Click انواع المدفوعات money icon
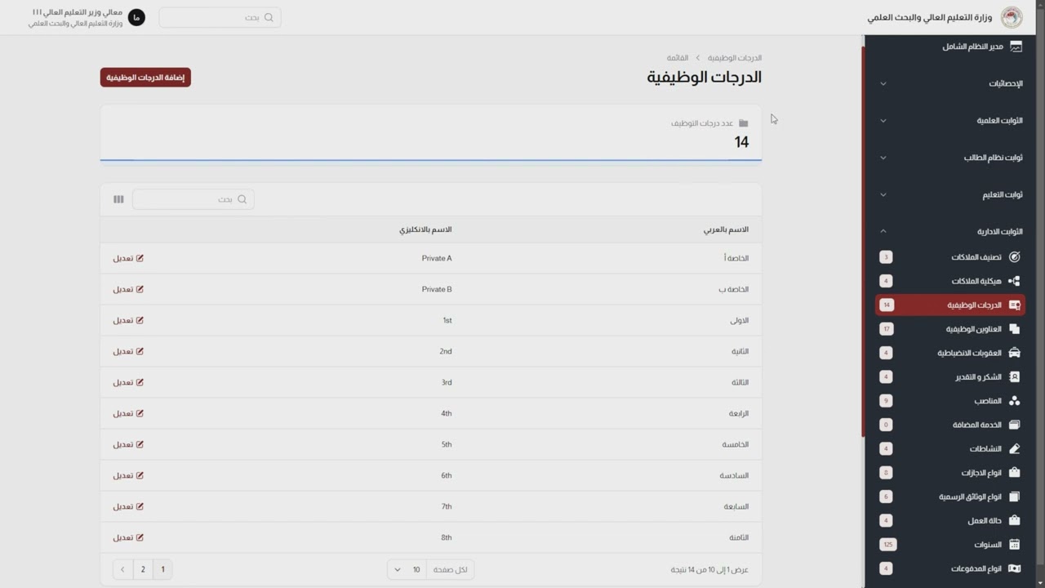The width and height of the screenshot is (1045, 588). [1014, 568]
